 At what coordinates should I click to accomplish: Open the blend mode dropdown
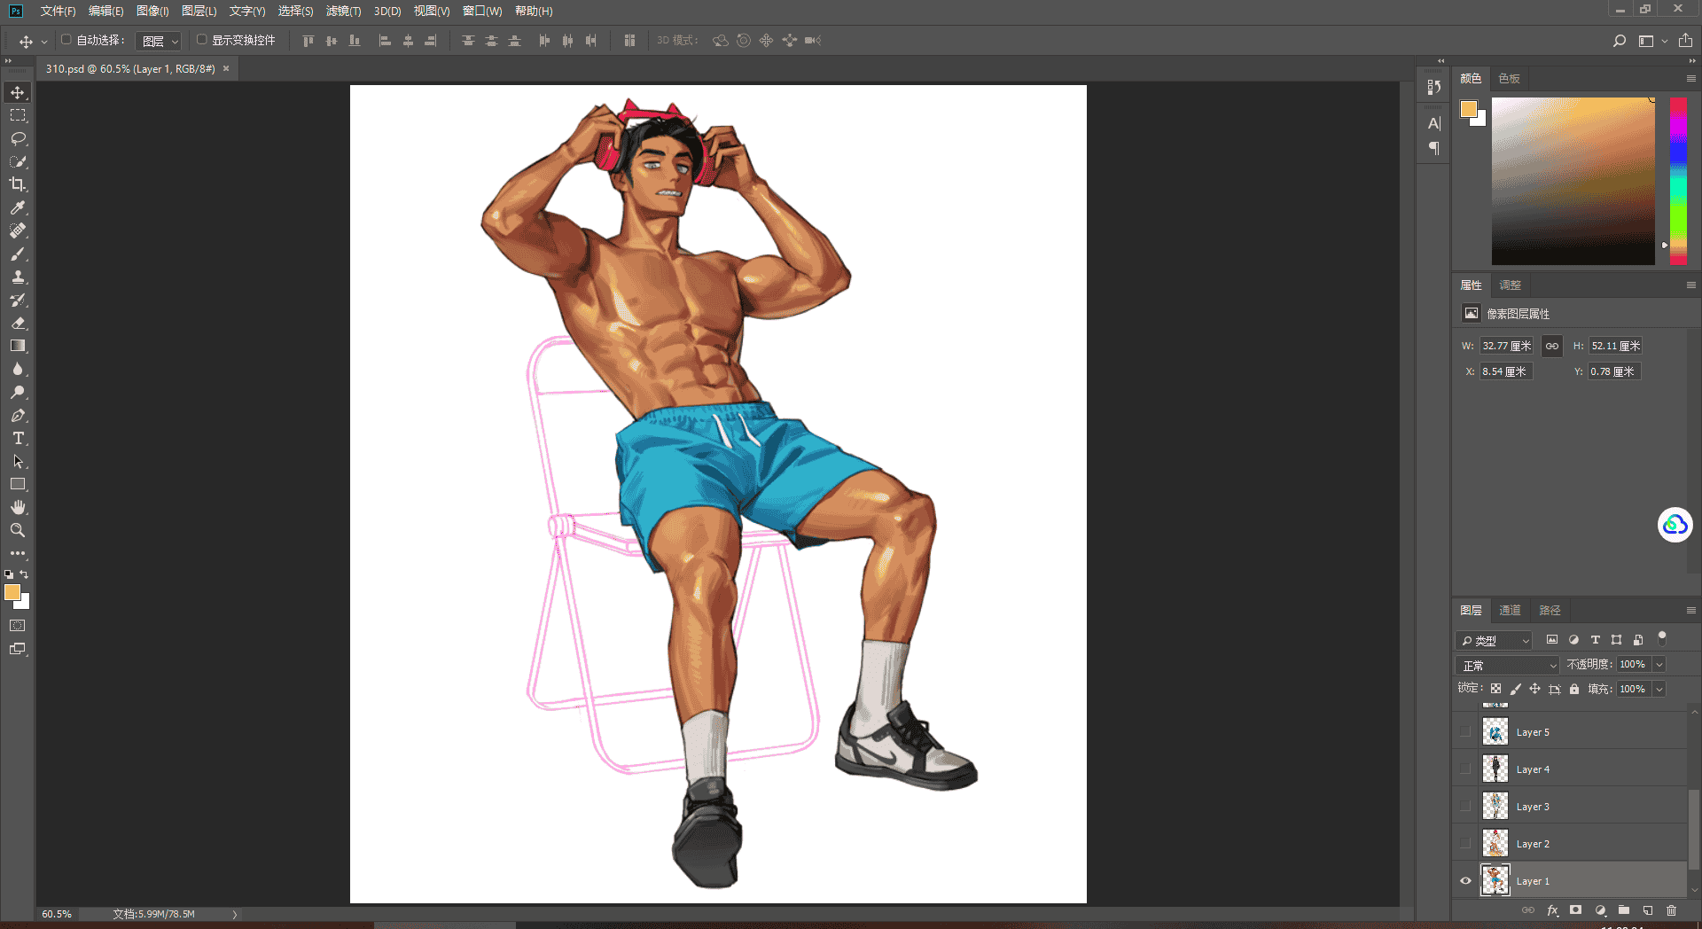(x=1507, y=665)
